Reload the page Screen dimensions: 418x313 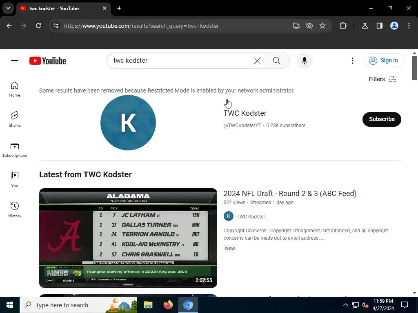point(38,26)
